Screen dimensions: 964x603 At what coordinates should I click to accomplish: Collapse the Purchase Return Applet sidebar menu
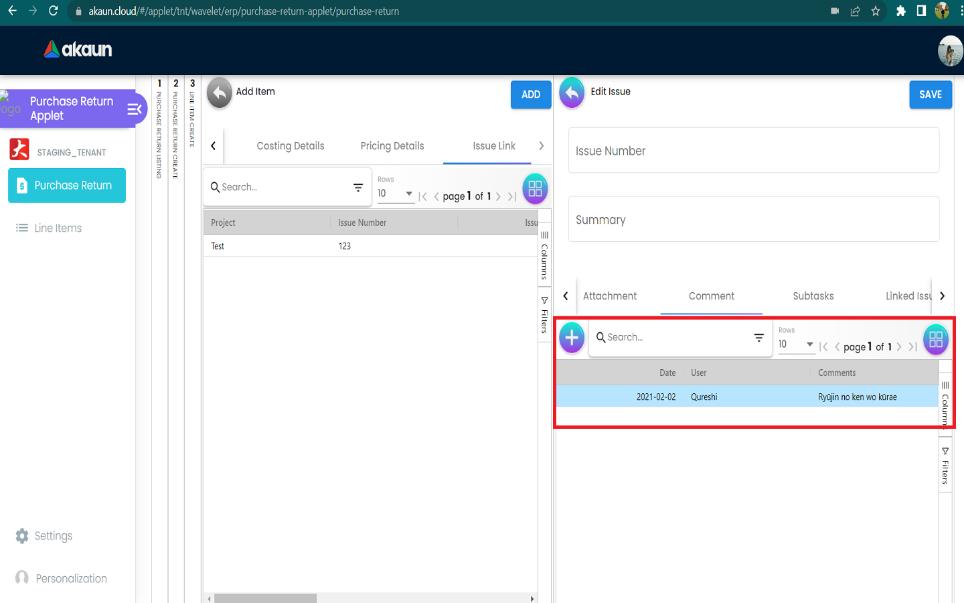[134, 109]
